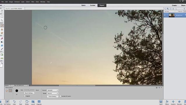Image resolution: width=186 pixels, height=105 pixels.
Task: Select the Rectangular Marquee tool
Action: pos(2,17)
